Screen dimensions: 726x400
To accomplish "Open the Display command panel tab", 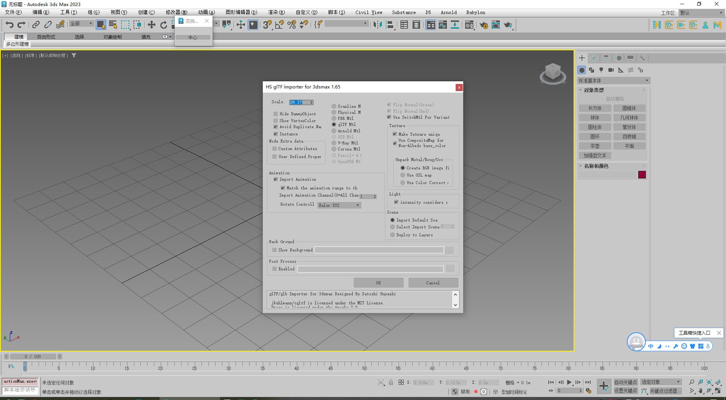I will pyautogui.click(x=630, y=58).
